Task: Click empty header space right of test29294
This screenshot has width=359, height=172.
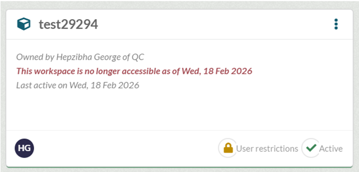Action: point(214,24)
